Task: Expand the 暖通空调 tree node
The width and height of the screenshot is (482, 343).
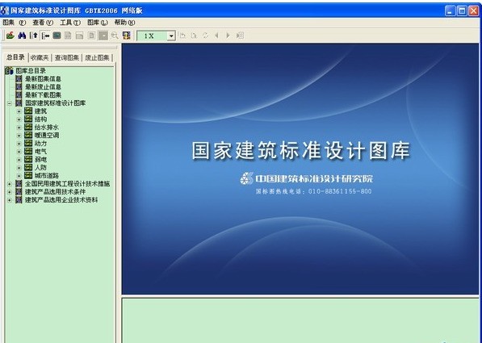Action: click(x=19, y=136)
